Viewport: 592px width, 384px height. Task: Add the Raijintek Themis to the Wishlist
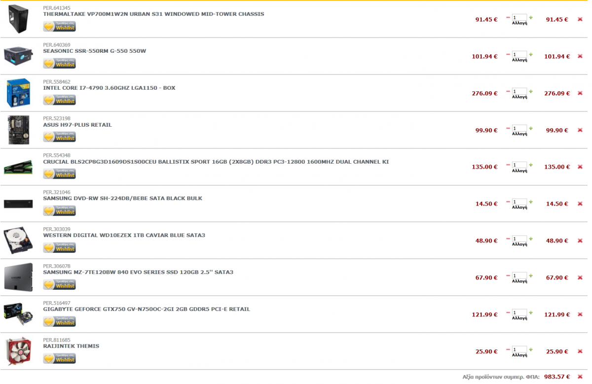(x=60, y=358)
